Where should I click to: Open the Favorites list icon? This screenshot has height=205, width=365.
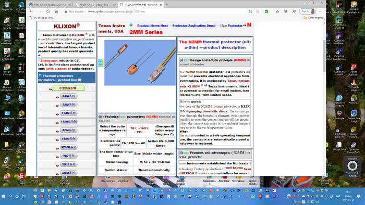coord(277,11)
